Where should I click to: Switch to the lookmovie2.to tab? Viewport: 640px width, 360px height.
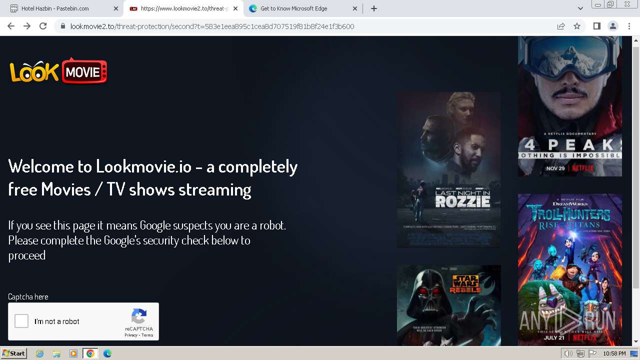click(183, 8)
